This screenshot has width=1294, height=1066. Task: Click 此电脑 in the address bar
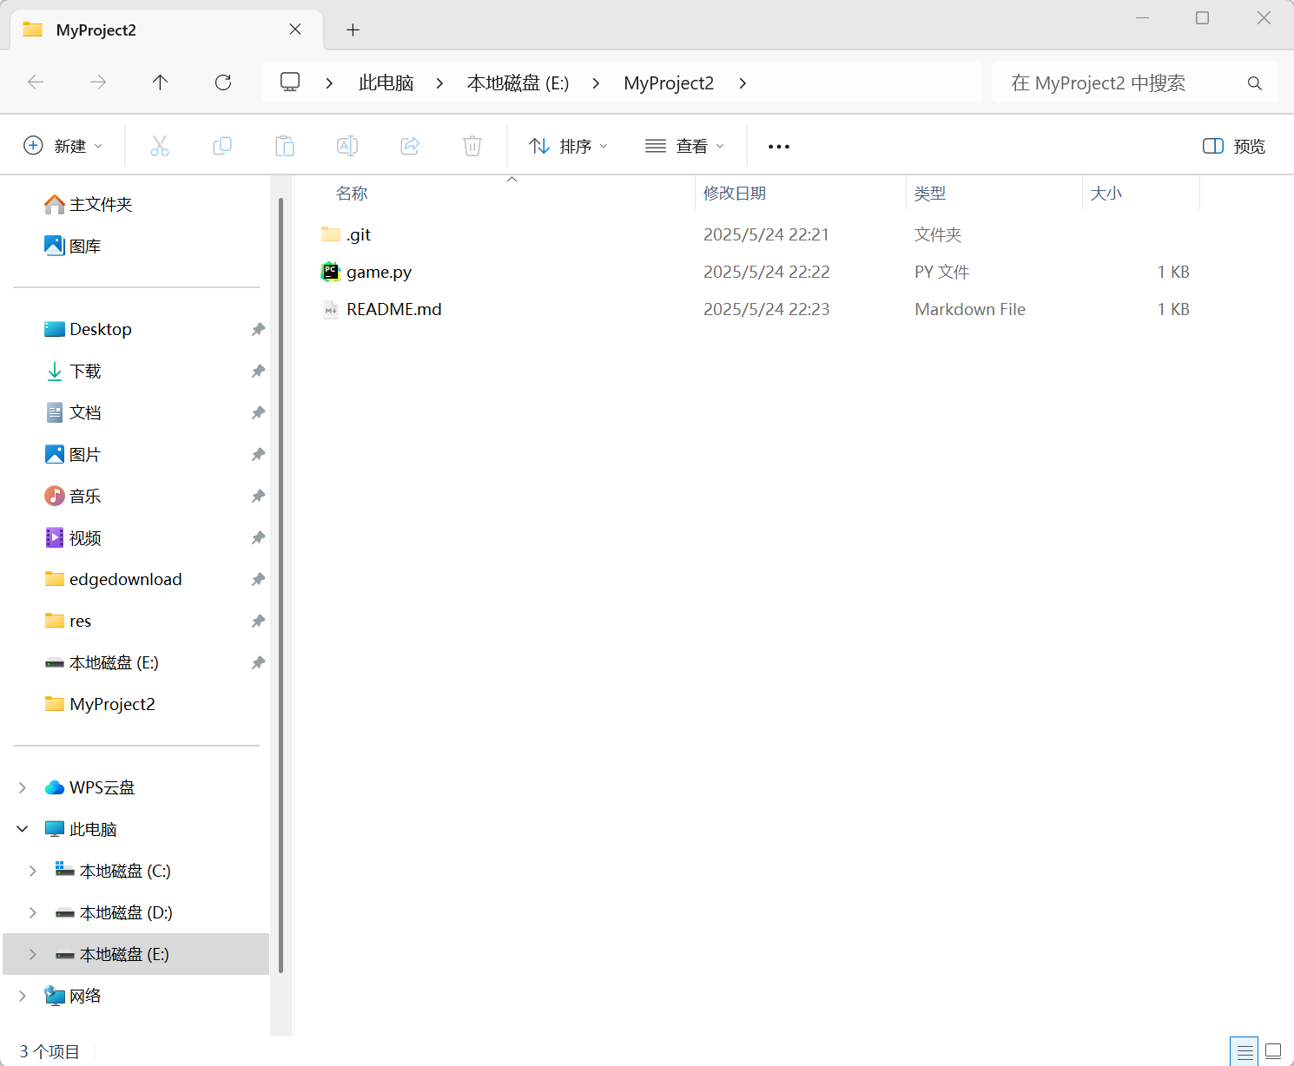386,83
